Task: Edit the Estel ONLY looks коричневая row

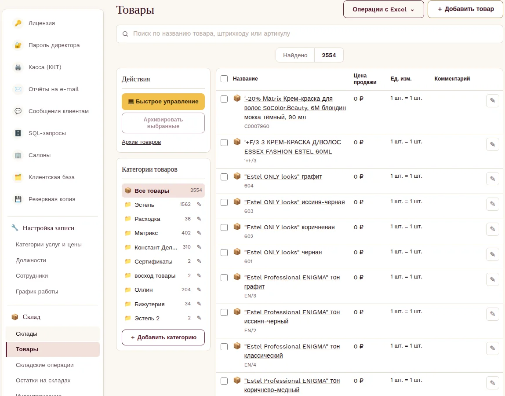Action: coord(492,229)
